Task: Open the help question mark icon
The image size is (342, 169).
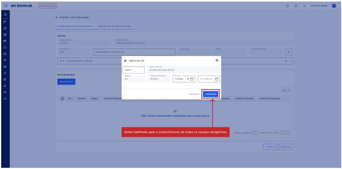Action: coord(287,6)
